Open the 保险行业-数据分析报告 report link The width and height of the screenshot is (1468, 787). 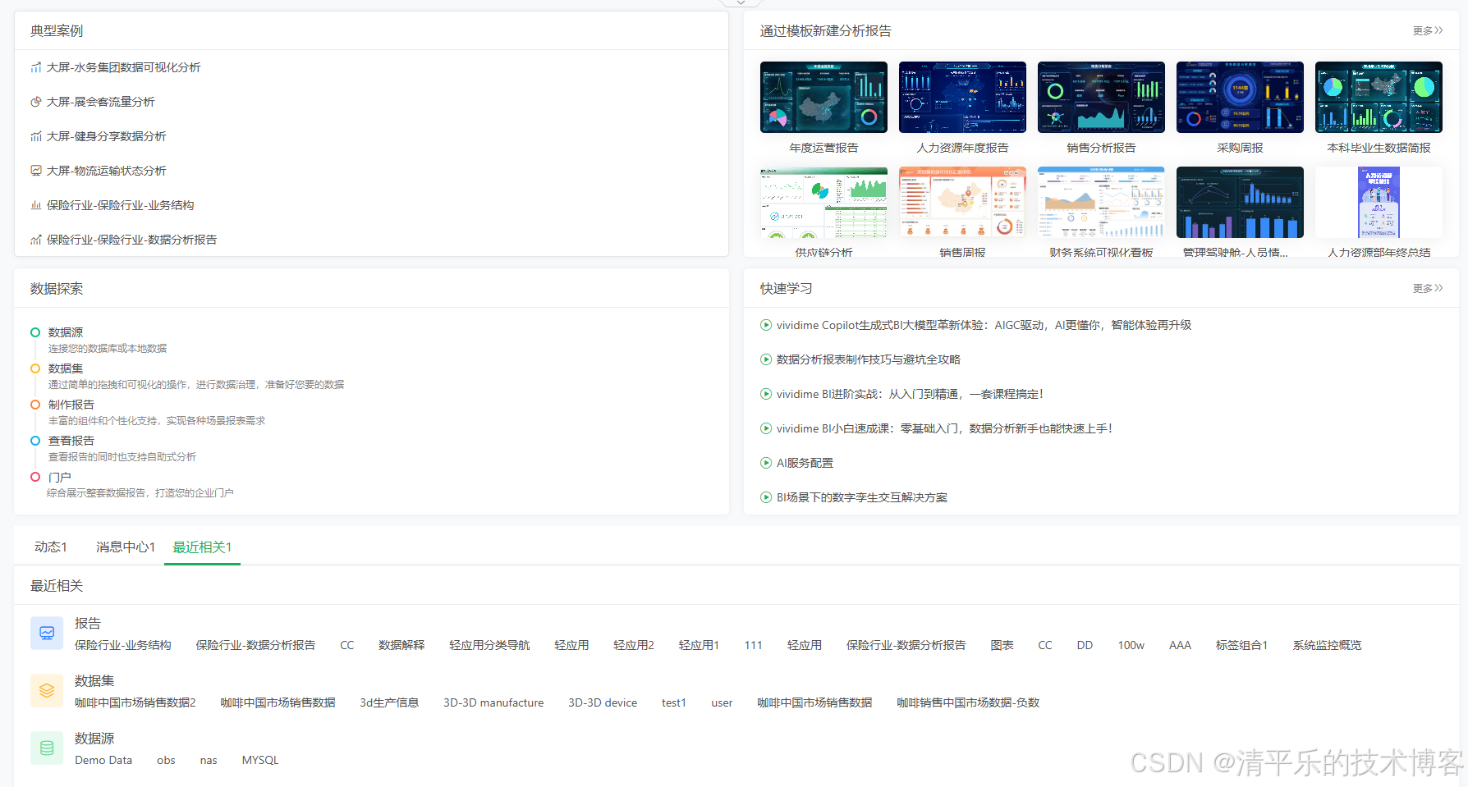click(x=255, y=645)
